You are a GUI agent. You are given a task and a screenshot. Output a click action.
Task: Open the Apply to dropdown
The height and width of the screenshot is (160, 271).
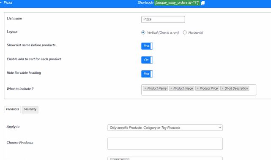point(165,128)
